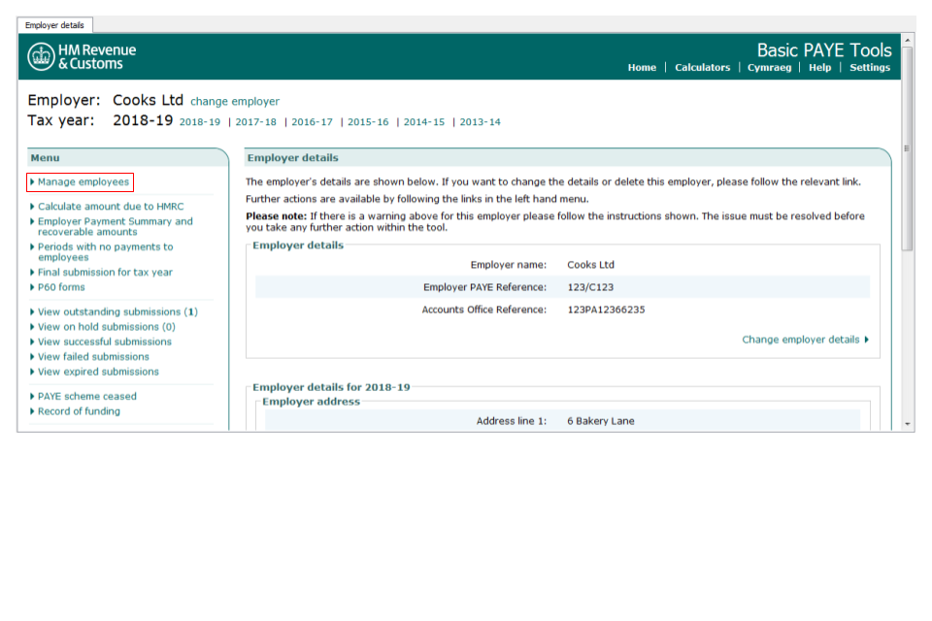Open Calculate amount due to HMRC
932x621 pixels.
coord(110,207)
